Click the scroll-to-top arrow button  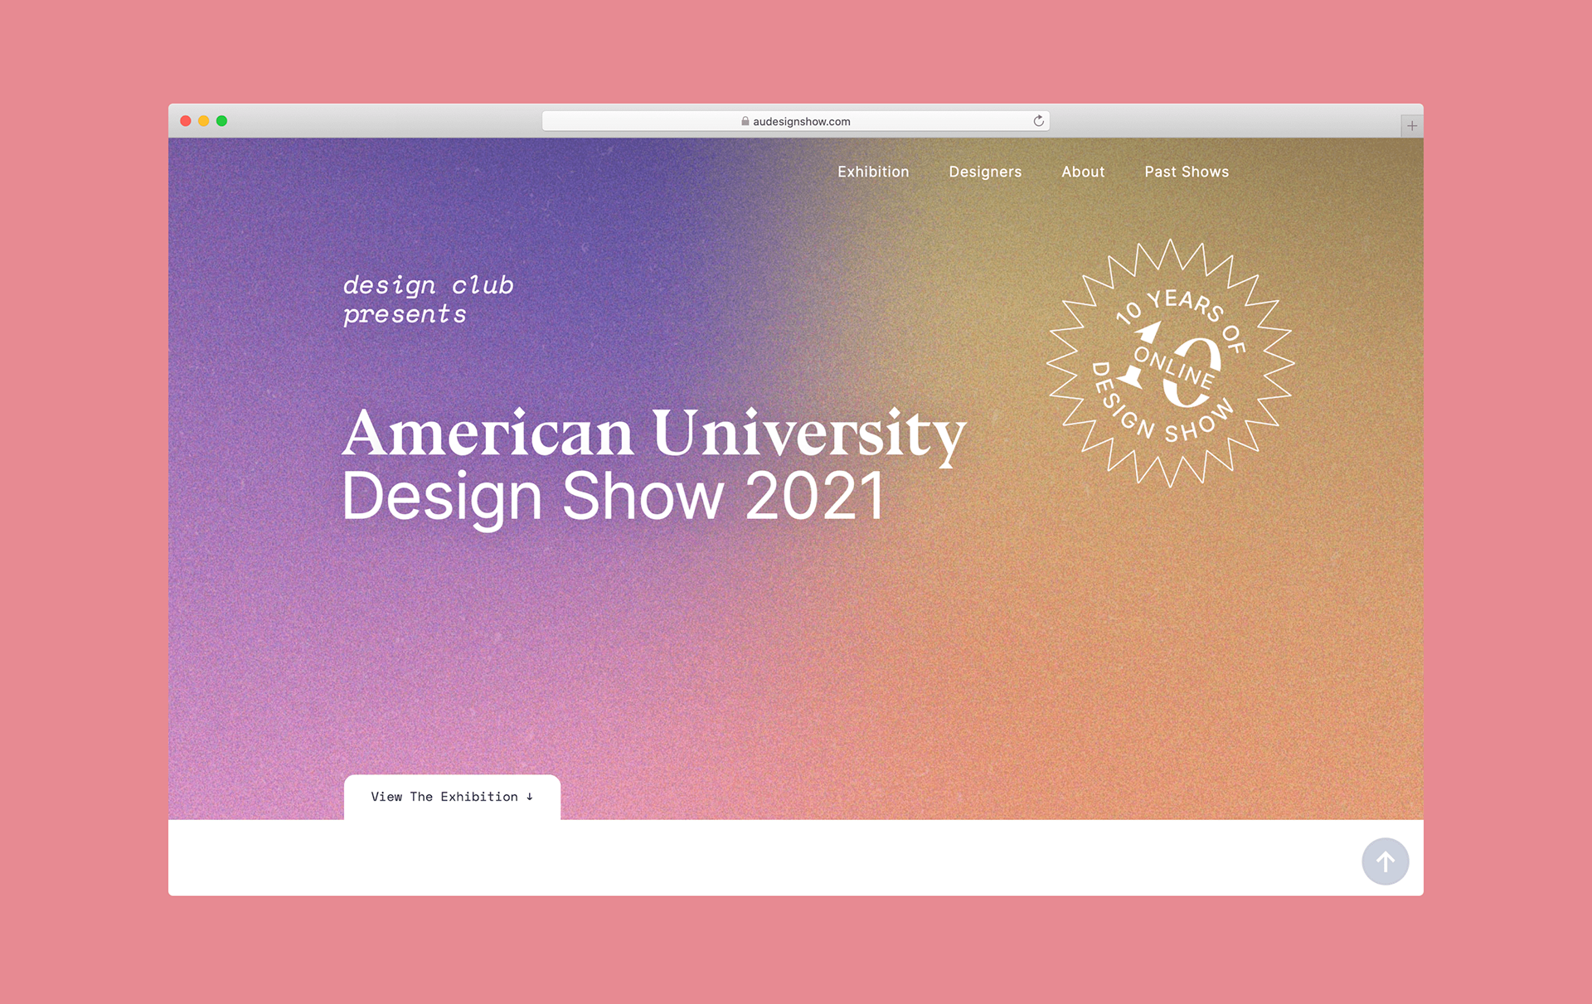[x=1385, y=861]
